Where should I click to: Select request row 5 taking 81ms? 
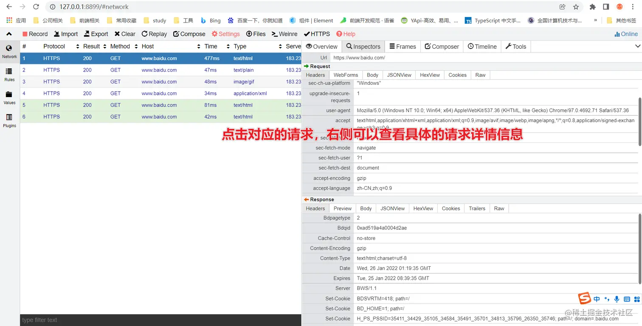(160, 105)
